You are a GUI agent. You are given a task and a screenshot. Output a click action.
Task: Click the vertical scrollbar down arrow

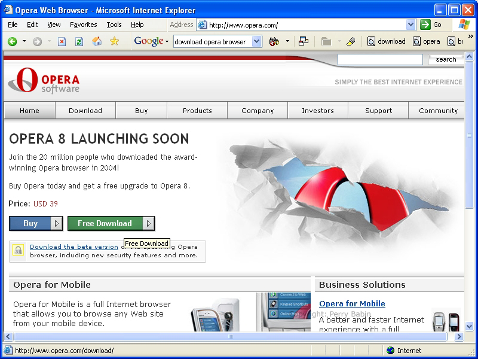pyautogui.click(x=469, y=327)
